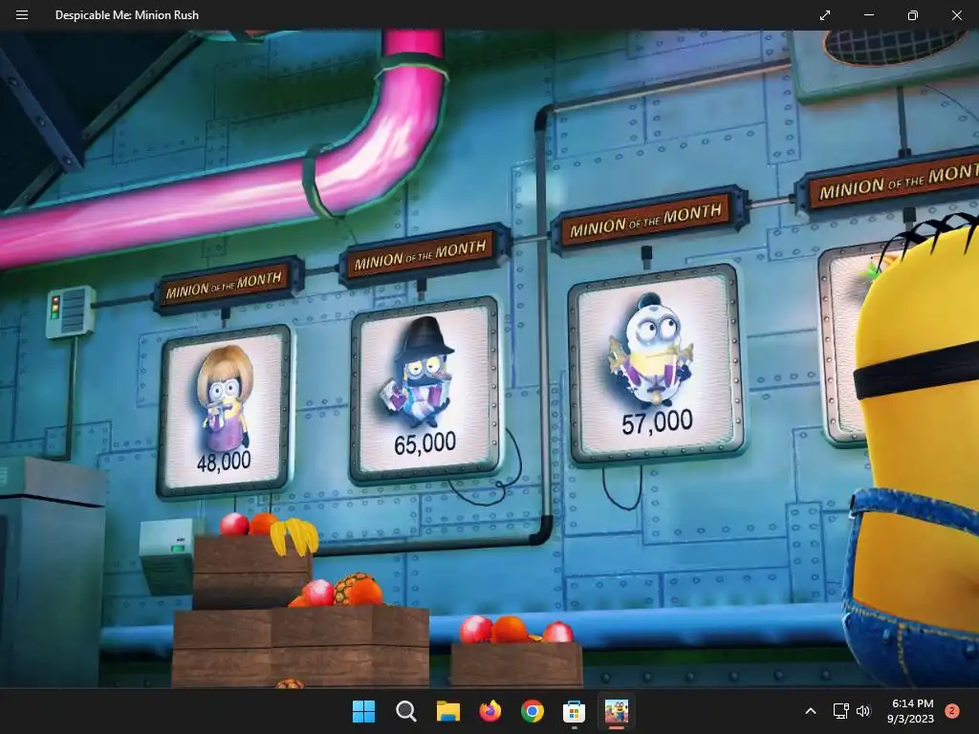Select the portrait with 65,000 score
Screen dimensions: 979x734
pyautogui.click(x=425, y=390)
